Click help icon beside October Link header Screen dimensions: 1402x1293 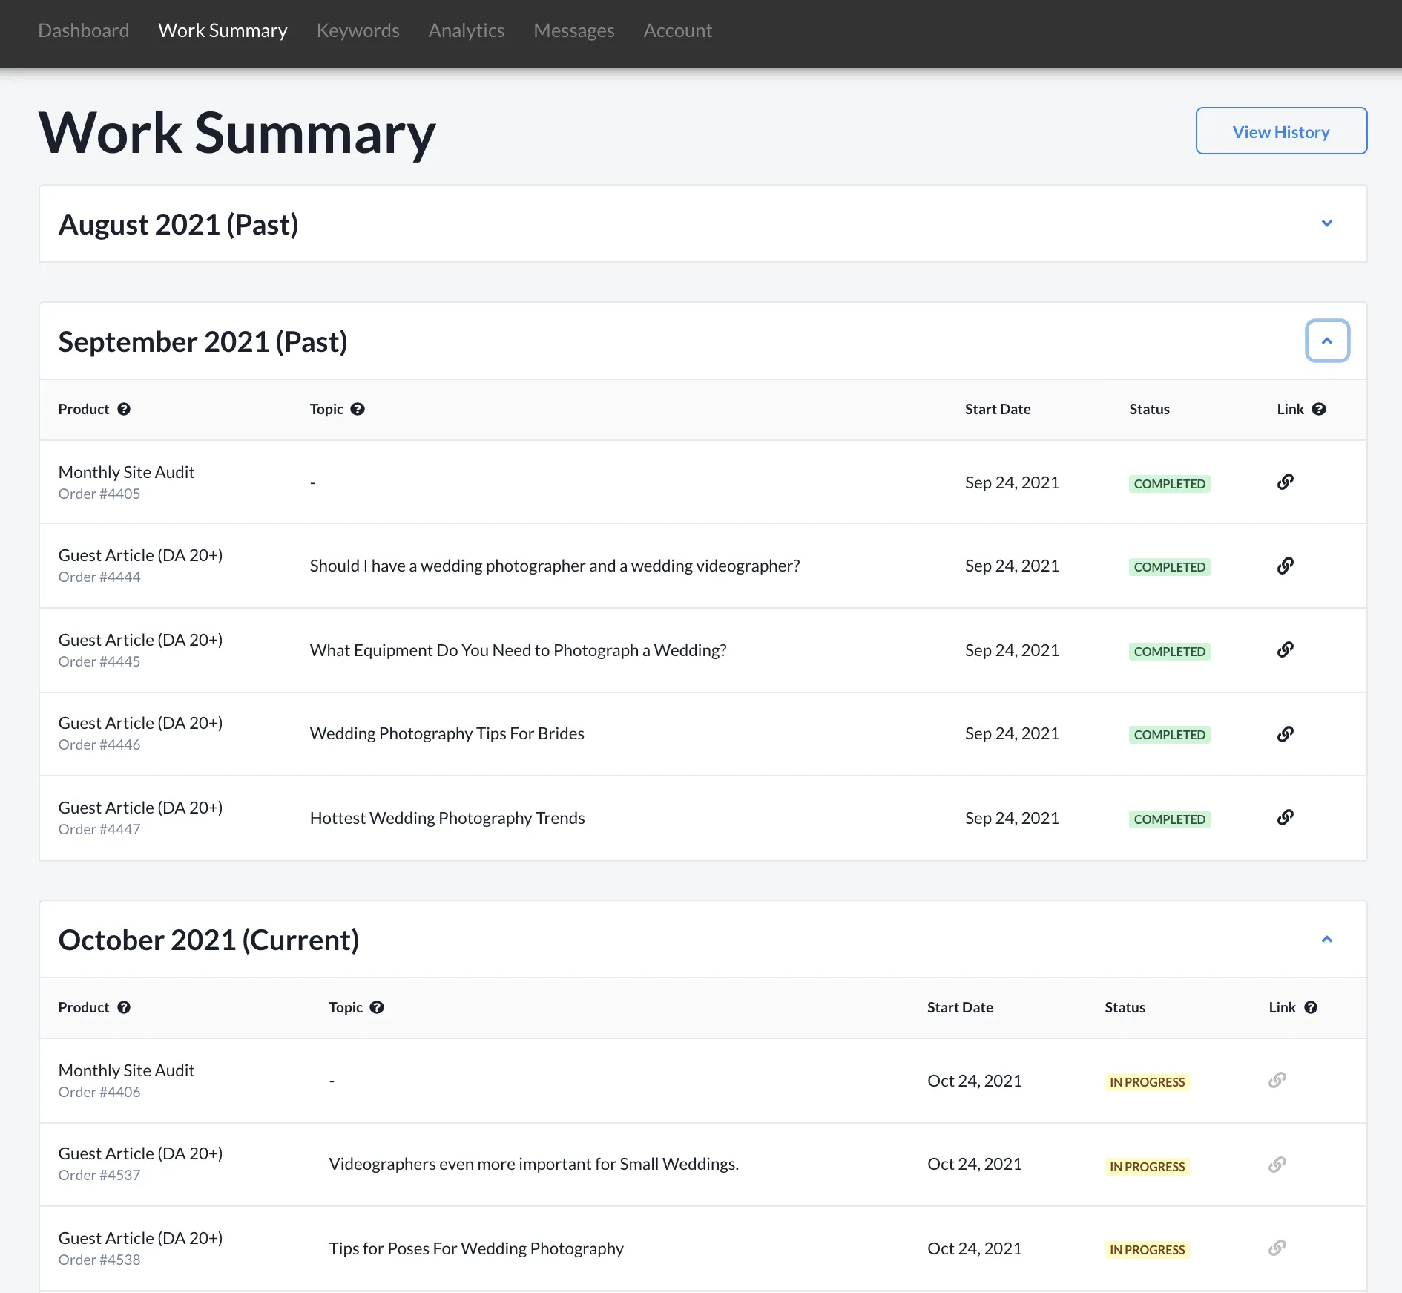1310,1008
